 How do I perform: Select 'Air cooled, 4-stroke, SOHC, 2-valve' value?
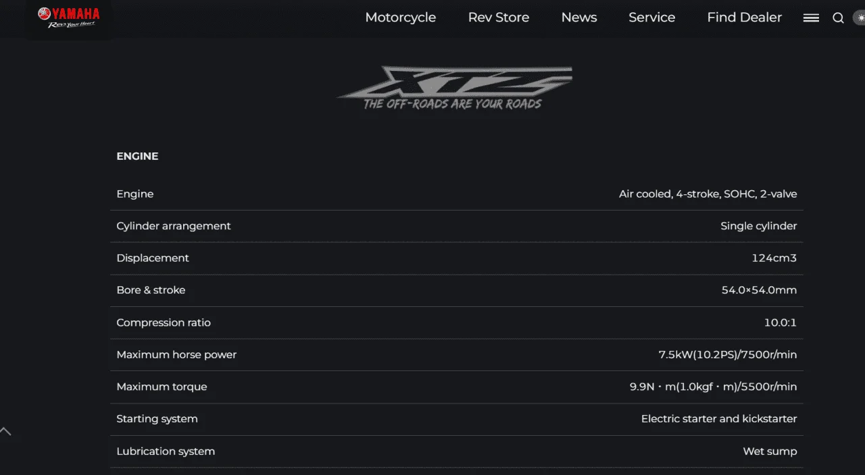click(708, 194)
